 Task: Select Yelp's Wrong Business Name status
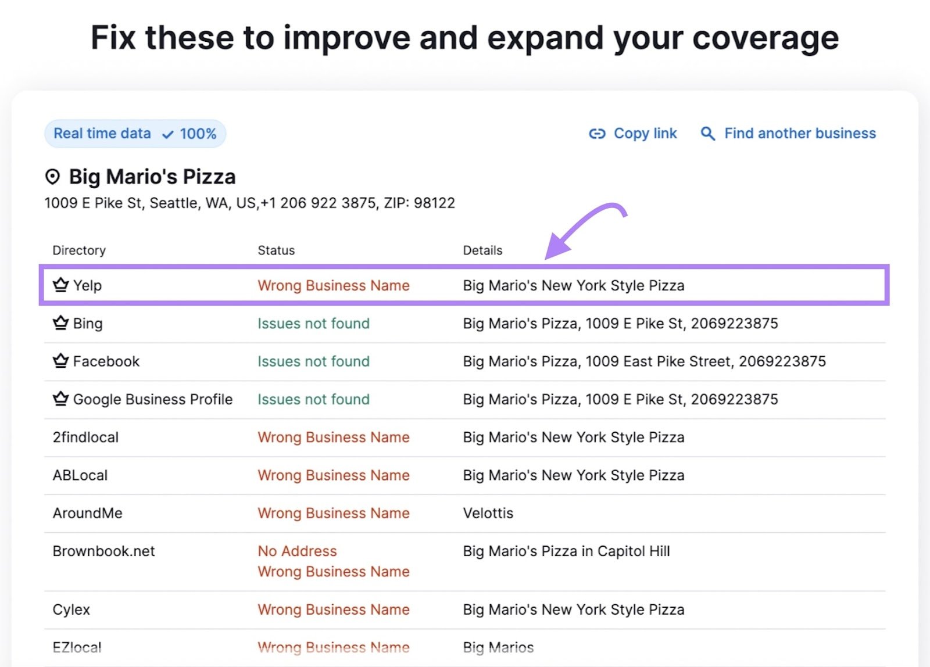point(334,285)
